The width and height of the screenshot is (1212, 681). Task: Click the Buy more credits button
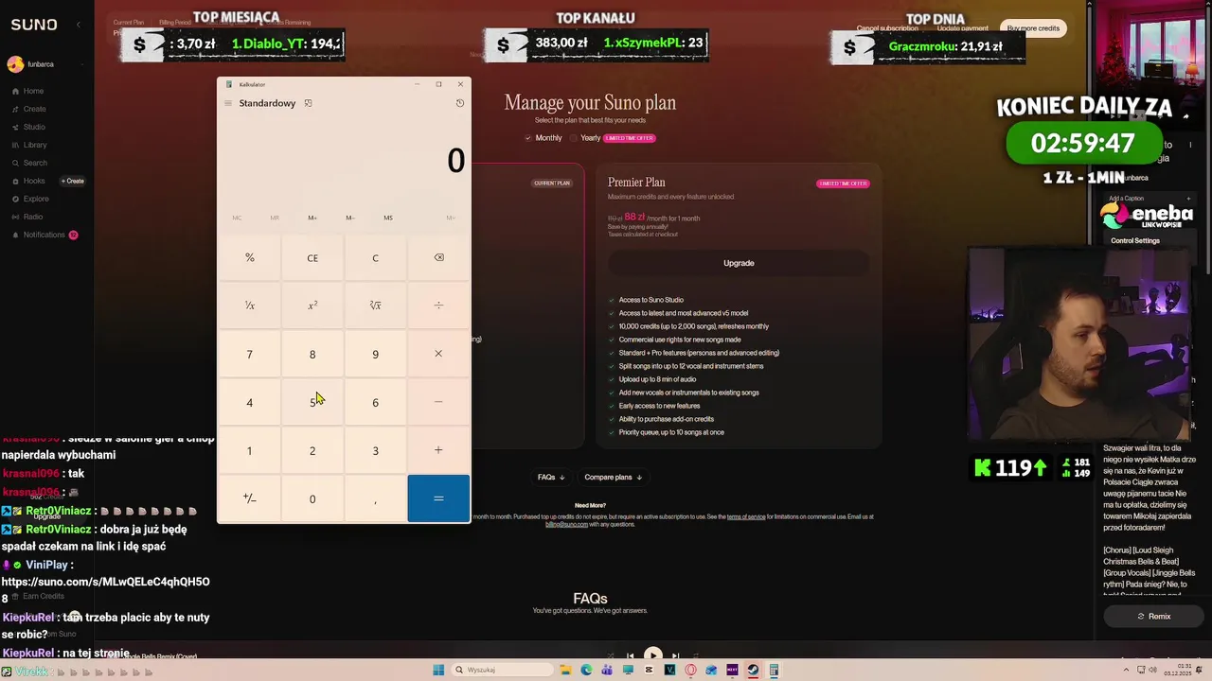1033,28
